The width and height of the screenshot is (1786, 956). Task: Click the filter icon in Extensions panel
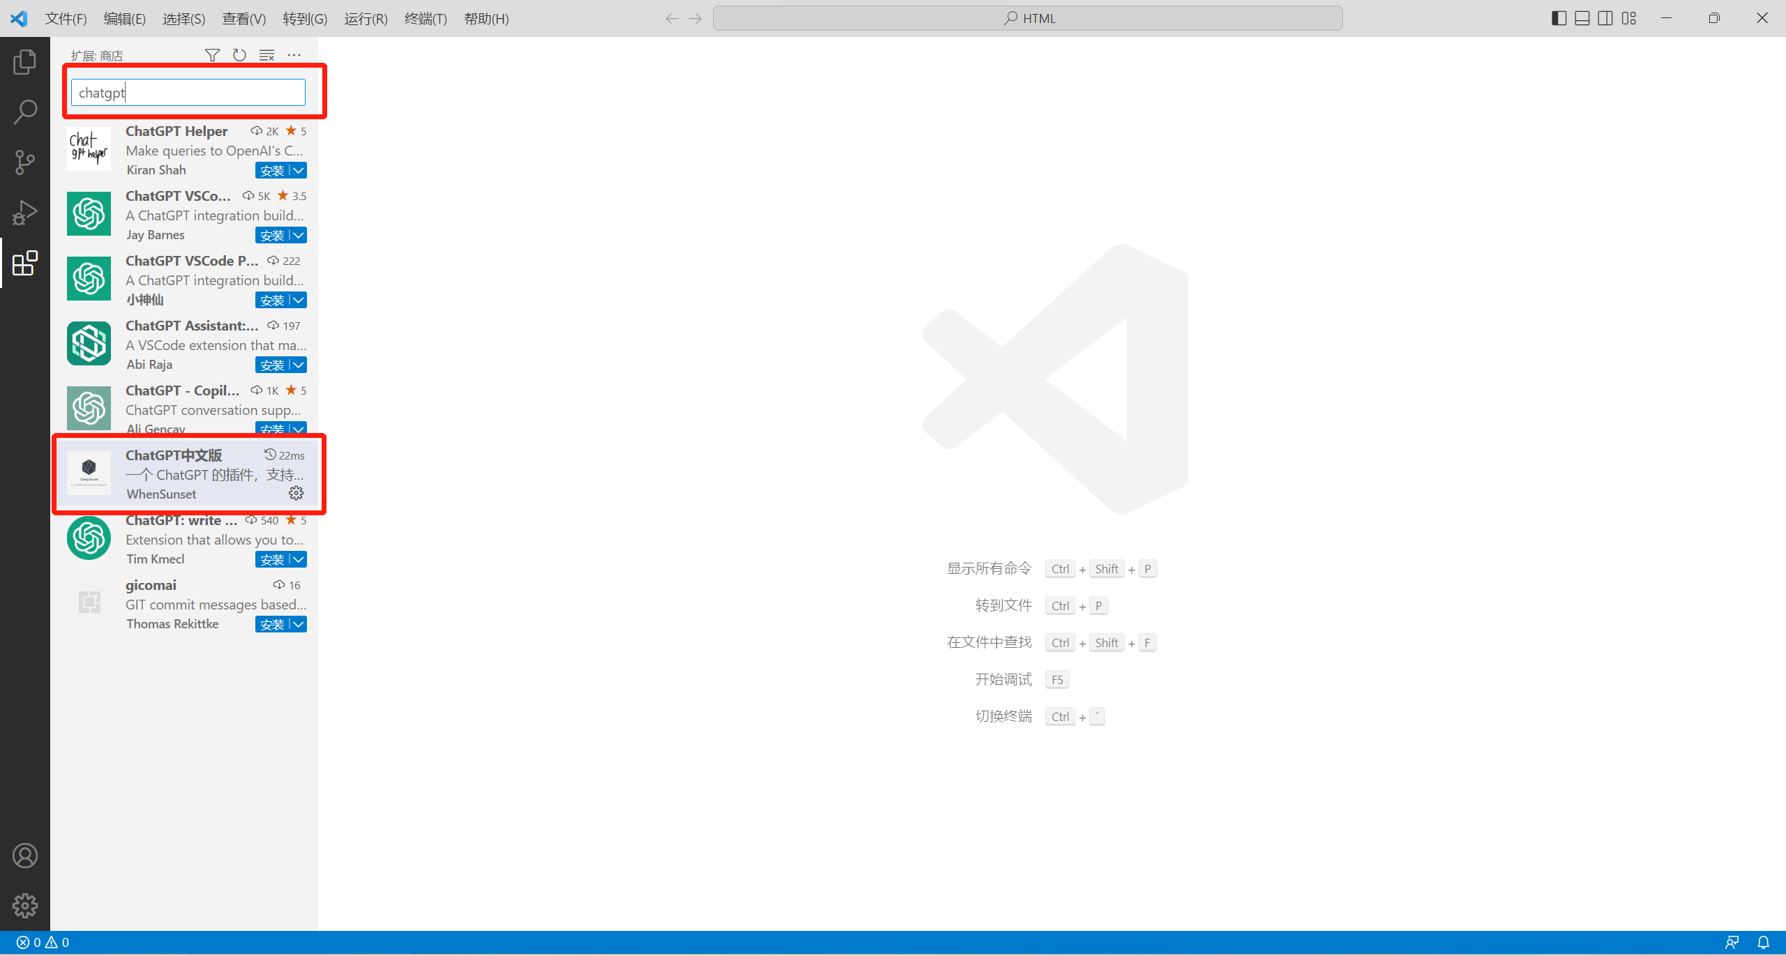[x=211, y=56]
